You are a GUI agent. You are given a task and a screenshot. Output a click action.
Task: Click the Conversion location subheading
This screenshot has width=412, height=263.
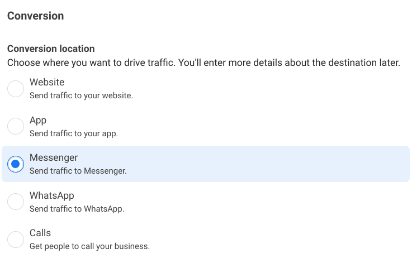51,49
